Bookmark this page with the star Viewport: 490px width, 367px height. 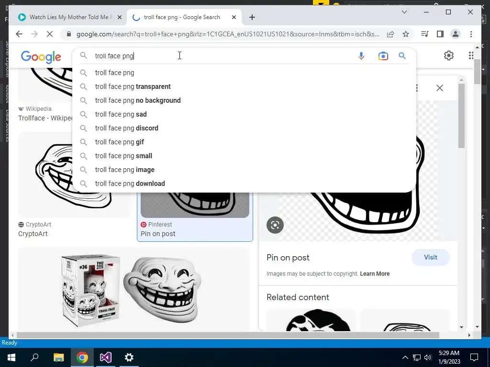(406, 34)
